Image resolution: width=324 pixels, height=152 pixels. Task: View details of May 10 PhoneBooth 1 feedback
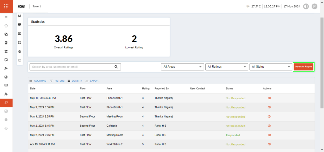[269, 98]
